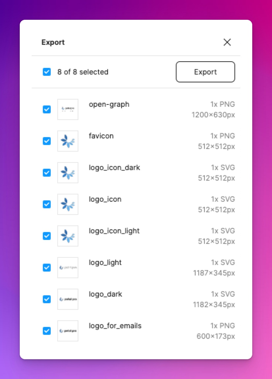The height and width of the screenshot is (379, 272).
Task: Uncheck the logo_for_emails checkbox
Action: pyautogui.click(x=47, y=331)
